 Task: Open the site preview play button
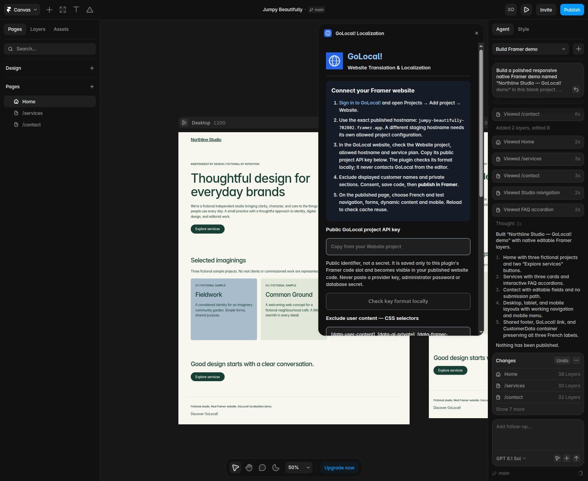pyautogui.click(x=526, y=10)
